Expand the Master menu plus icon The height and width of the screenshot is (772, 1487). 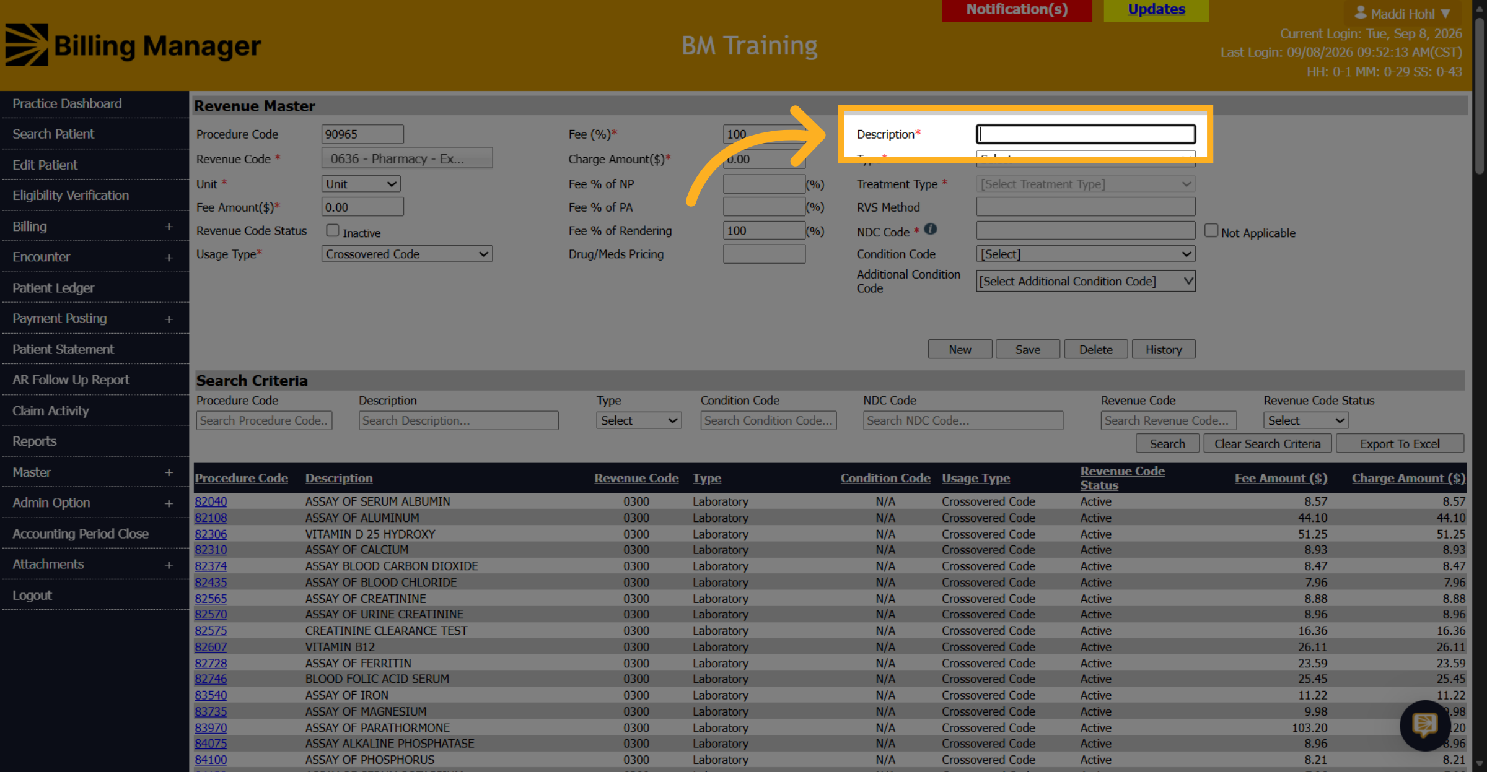(169, 473)
